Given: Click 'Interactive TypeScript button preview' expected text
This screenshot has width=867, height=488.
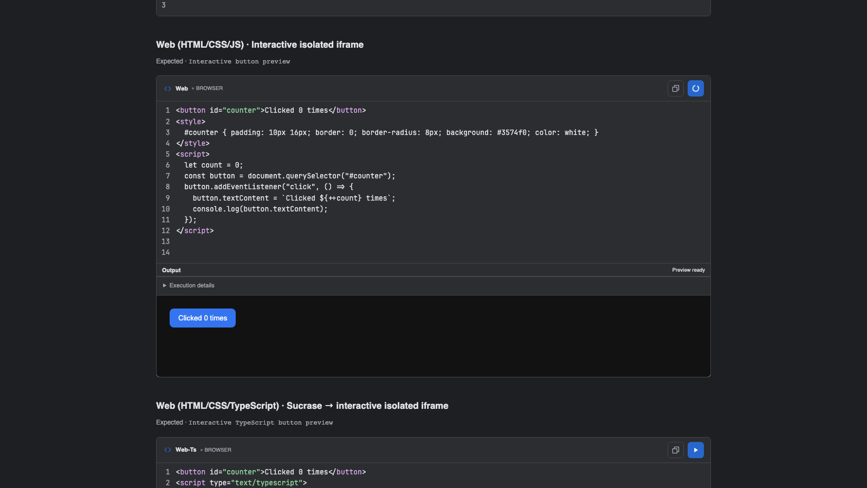Looking at the screenshot, I should click(x=261, y=423).
